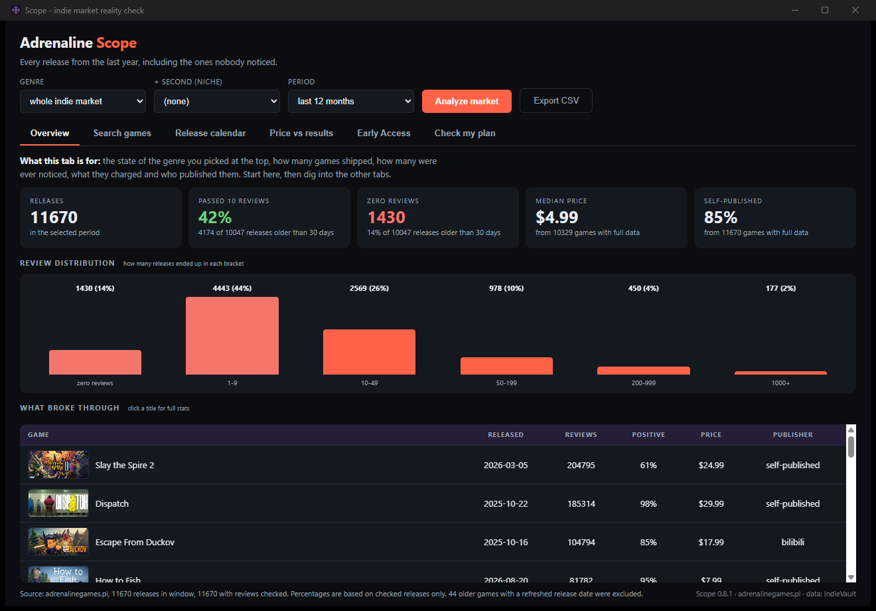
Task: Click the GAME column header
Action: 38,434
